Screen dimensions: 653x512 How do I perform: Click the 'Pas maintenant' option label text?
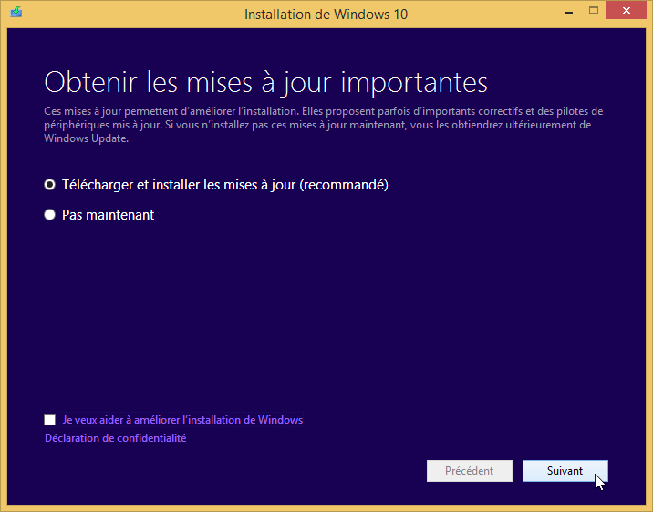coord(108,215)
